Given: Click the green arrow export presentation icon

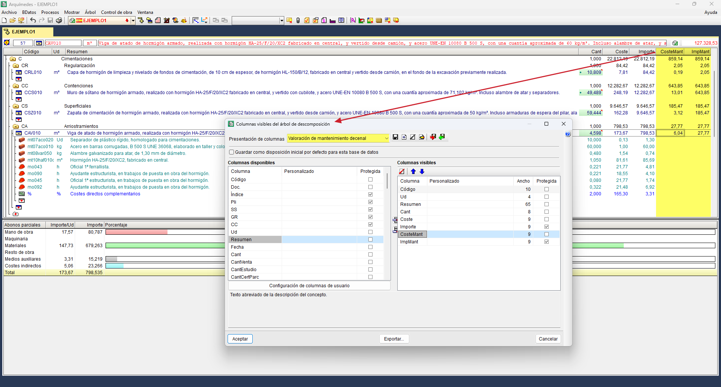Looking at the screenshot, I should click(x=442, y=137).
